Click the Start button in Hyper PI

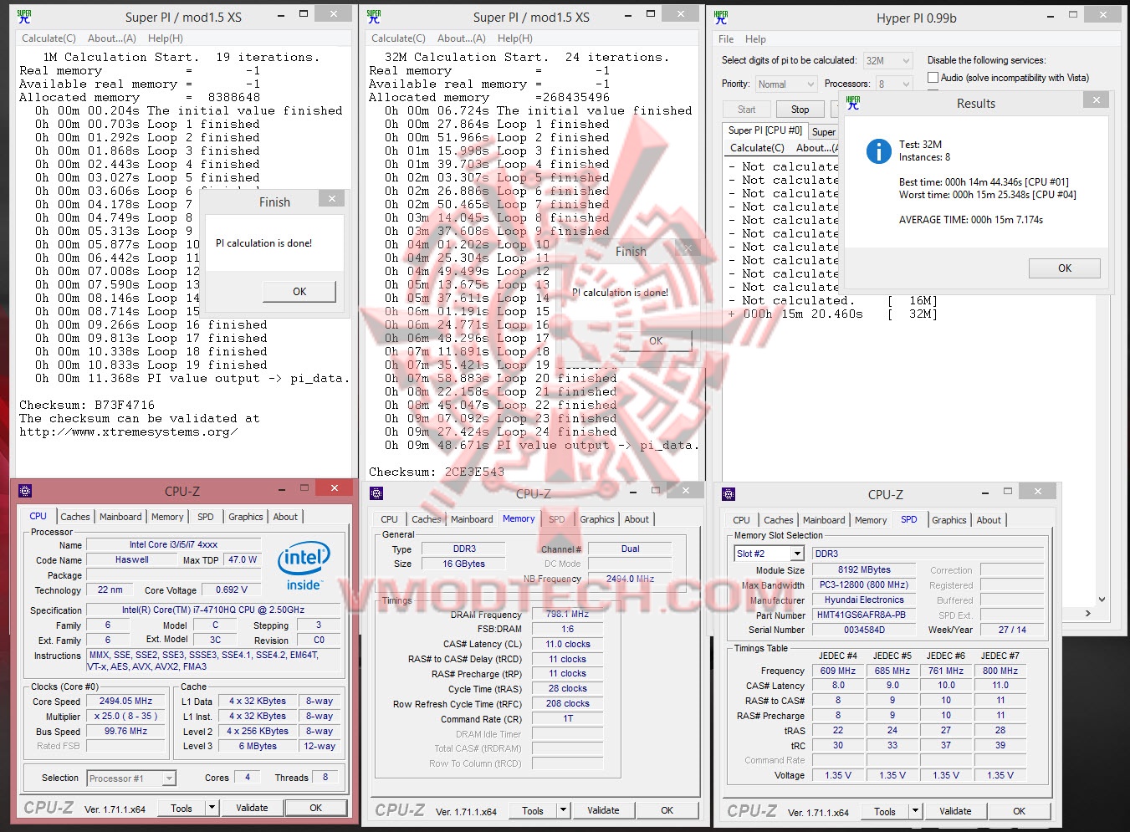[747, 110]
